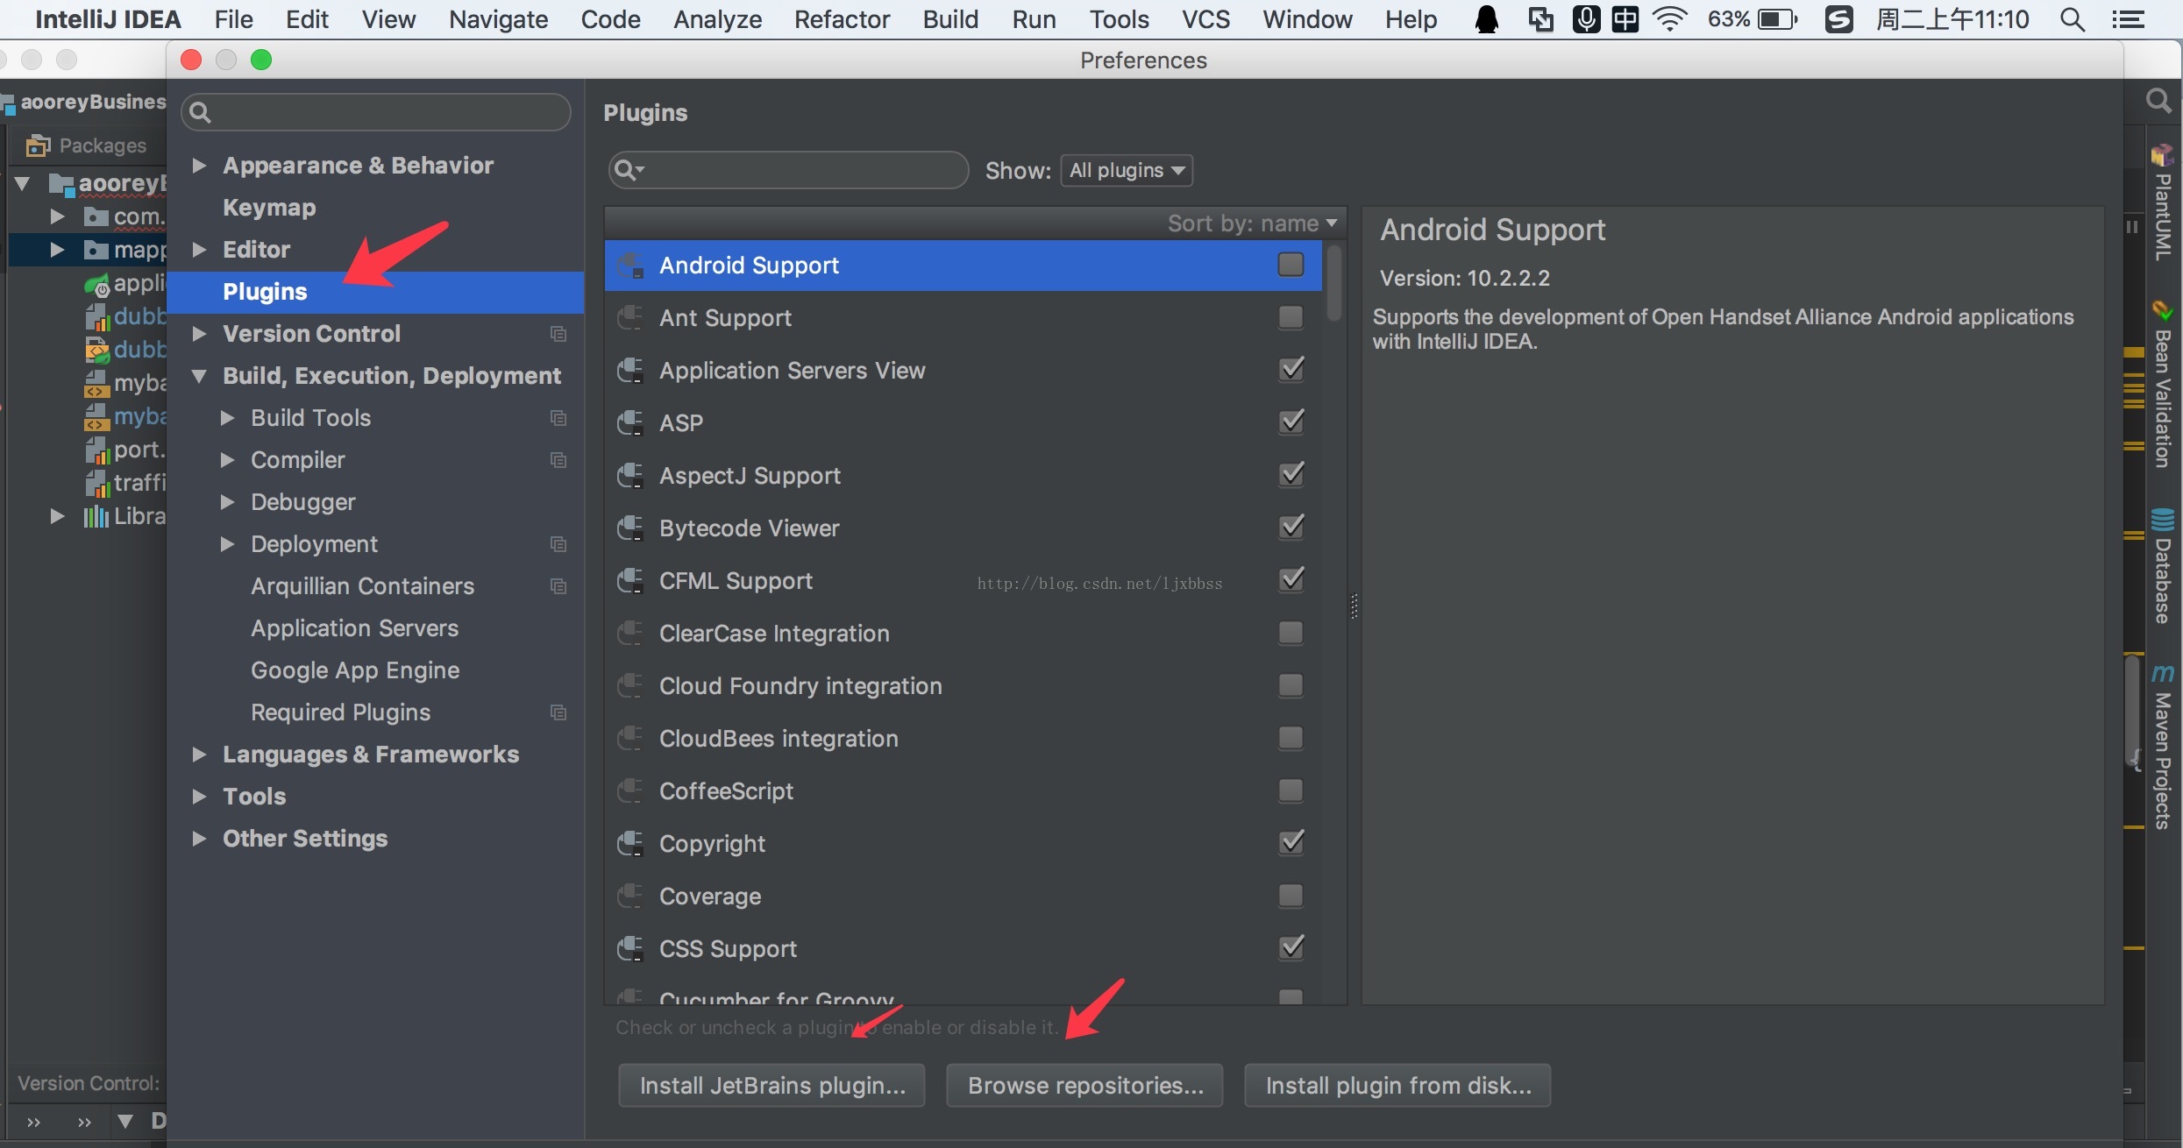Click project-level icon beside Arquillian Containers
The image size is (2183, 1148).
coord(558,586)
